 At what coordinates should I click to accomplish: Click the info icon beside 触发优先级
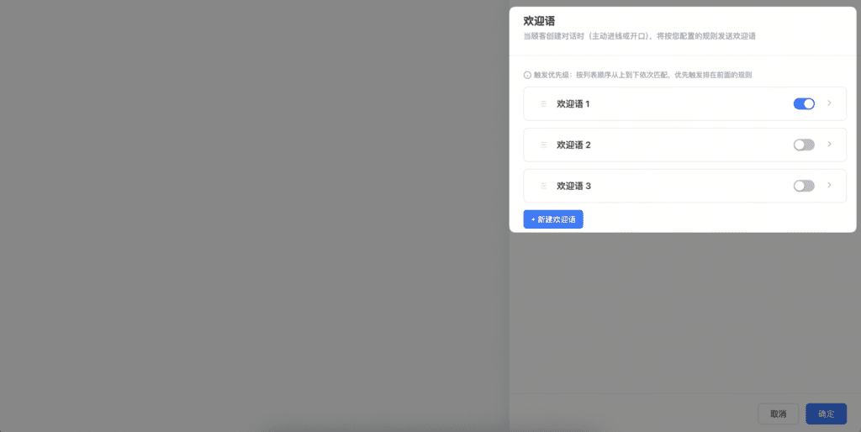pyautogui.click(x=527, y=75)
